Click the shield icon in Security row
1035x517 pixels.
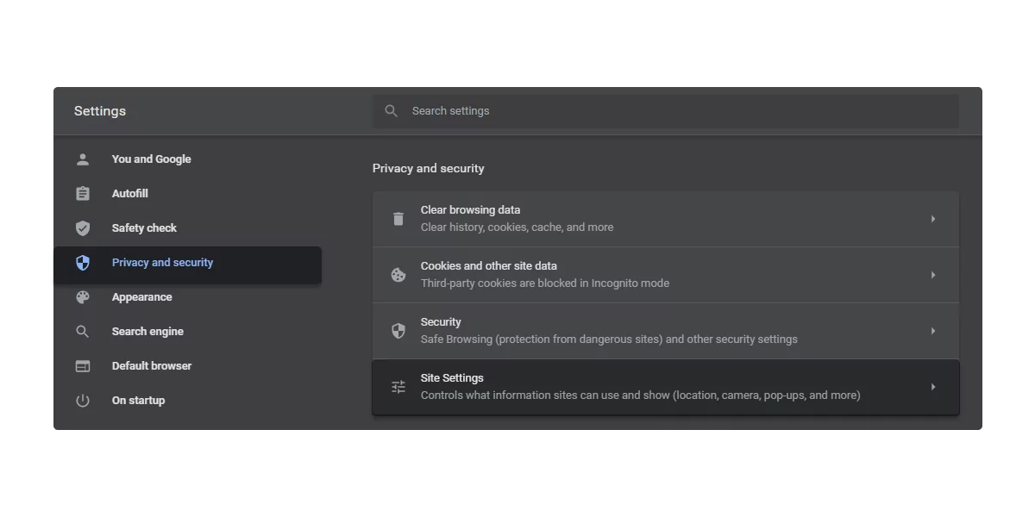click(x=398, y=331)
